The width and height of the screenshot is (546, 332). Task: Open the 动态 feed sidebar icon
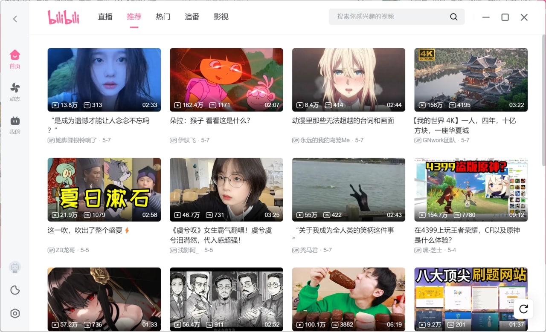(x=15, y=92)
